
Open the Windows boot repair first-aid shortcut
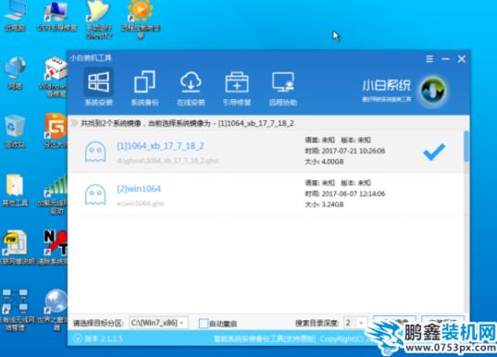(x=55, y=77)
